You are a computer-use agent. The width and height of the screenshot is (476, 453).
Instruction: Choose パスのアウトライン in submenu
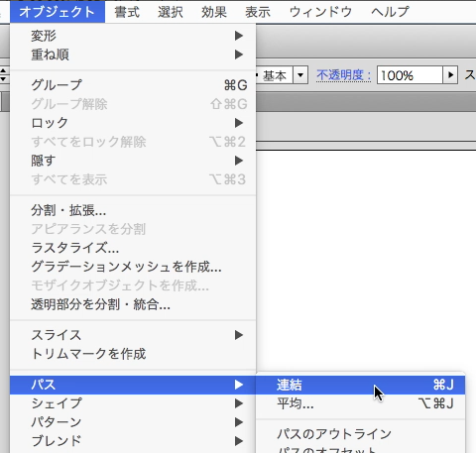pyautogui.click(x=361, y=434)
